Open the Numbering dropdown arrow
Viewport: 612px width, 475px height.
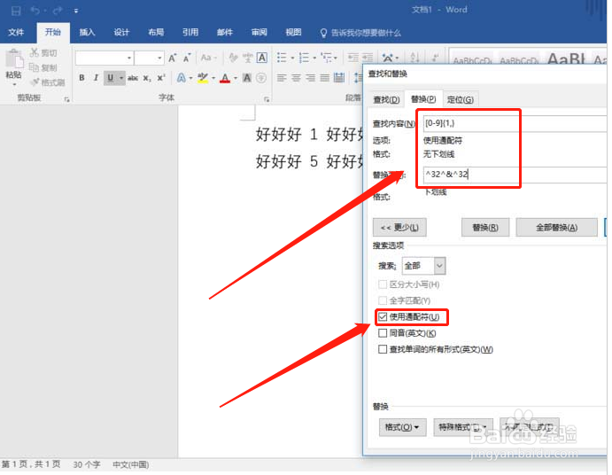click(x=314, y=58)
